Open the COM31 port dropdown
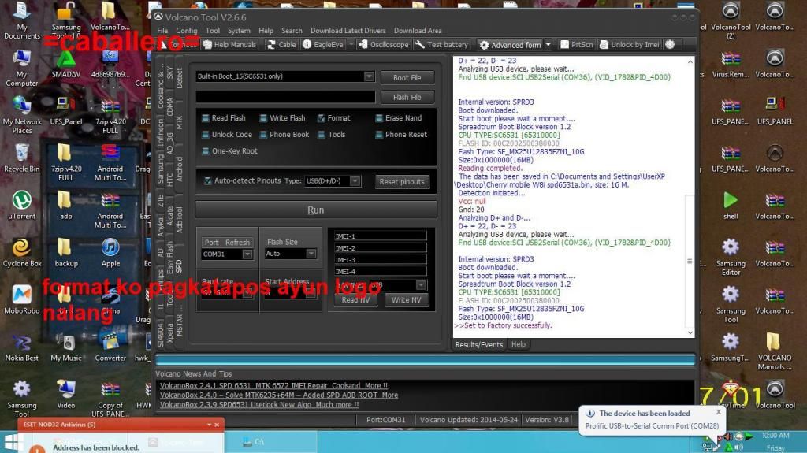Image resolution: width=807 pixels, height=453 pixels. (x=247, y=254)
